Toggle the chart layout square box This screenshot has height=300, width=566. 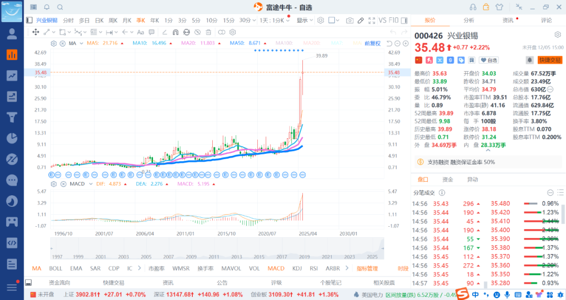tap(332, 20)
